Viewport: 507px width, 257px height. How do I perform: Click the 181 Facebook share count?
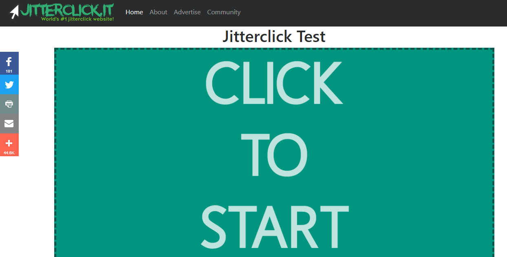tap(9, 71)
